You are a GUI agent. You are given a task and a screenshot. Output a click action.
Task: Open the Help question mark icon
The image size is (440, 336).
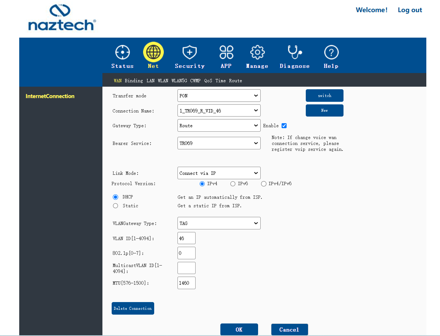(331, 52)
